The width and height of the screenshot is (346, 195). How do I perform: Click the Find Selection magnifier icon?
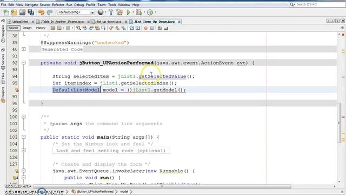78,28
